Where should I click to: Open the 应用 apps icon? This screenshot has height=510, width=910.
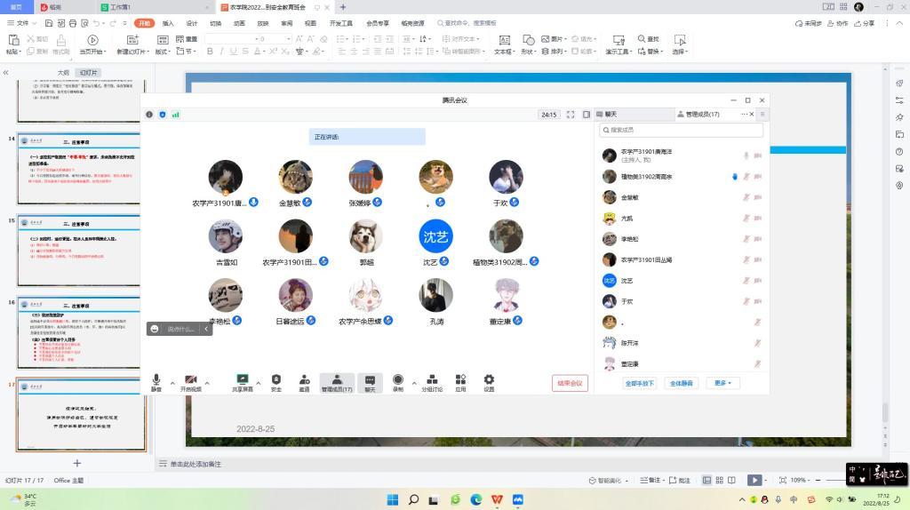tap(460, 379)
